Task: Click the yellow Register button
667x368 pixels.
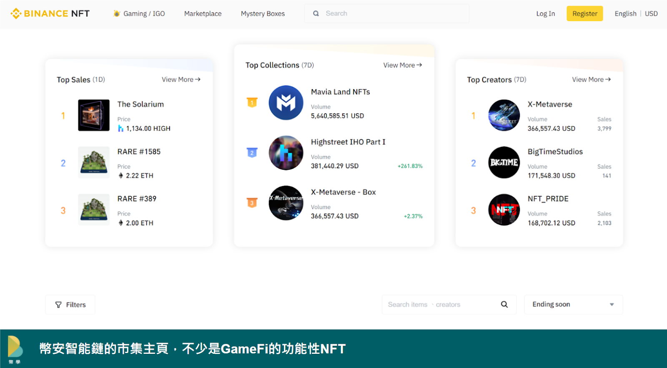Action: 585,14
